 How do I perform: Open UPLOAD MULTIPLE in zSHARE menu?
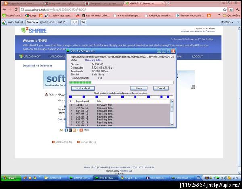point(57,56)
